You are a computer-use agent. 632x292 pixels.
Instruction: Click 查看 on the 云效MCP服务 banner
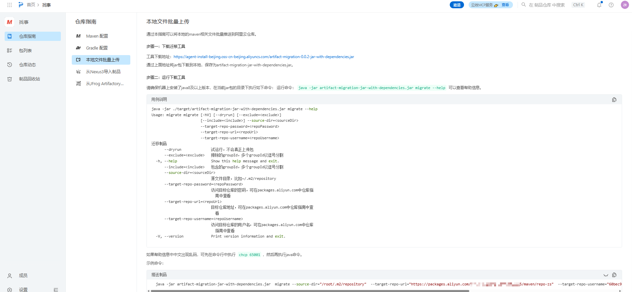pos(505,5)
